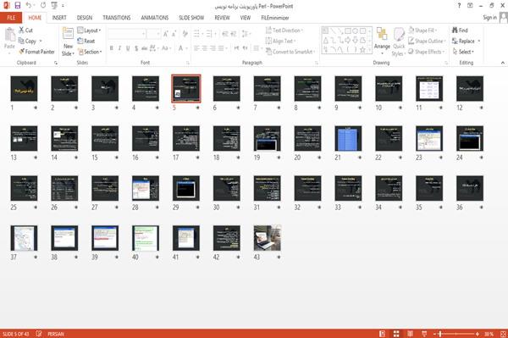Click spell check icon in status bar
The image size is (508, 338).
pos(39,334)
